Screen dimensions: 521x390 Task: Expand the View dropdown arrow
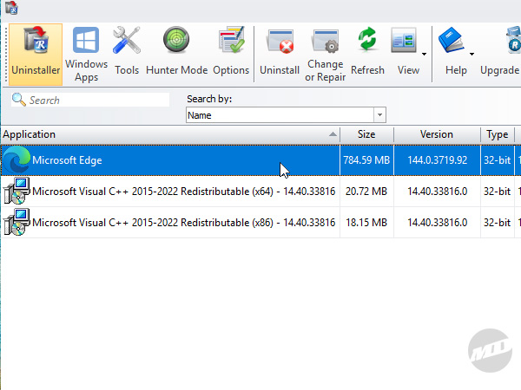425,54
